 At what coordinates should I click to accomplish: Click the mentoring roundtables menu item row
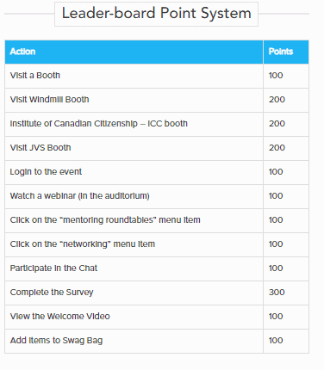click(x=157, y=220)
